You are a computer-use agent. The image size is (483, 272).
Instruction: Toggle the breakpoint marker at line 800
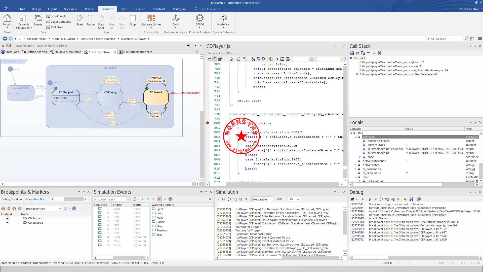click(208, 123)
